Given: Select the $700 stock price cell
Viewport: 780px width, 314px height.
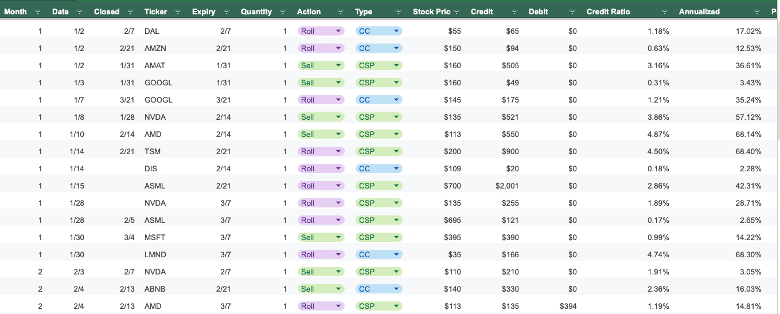Looking at the screenshot, I should click(453, 186).
